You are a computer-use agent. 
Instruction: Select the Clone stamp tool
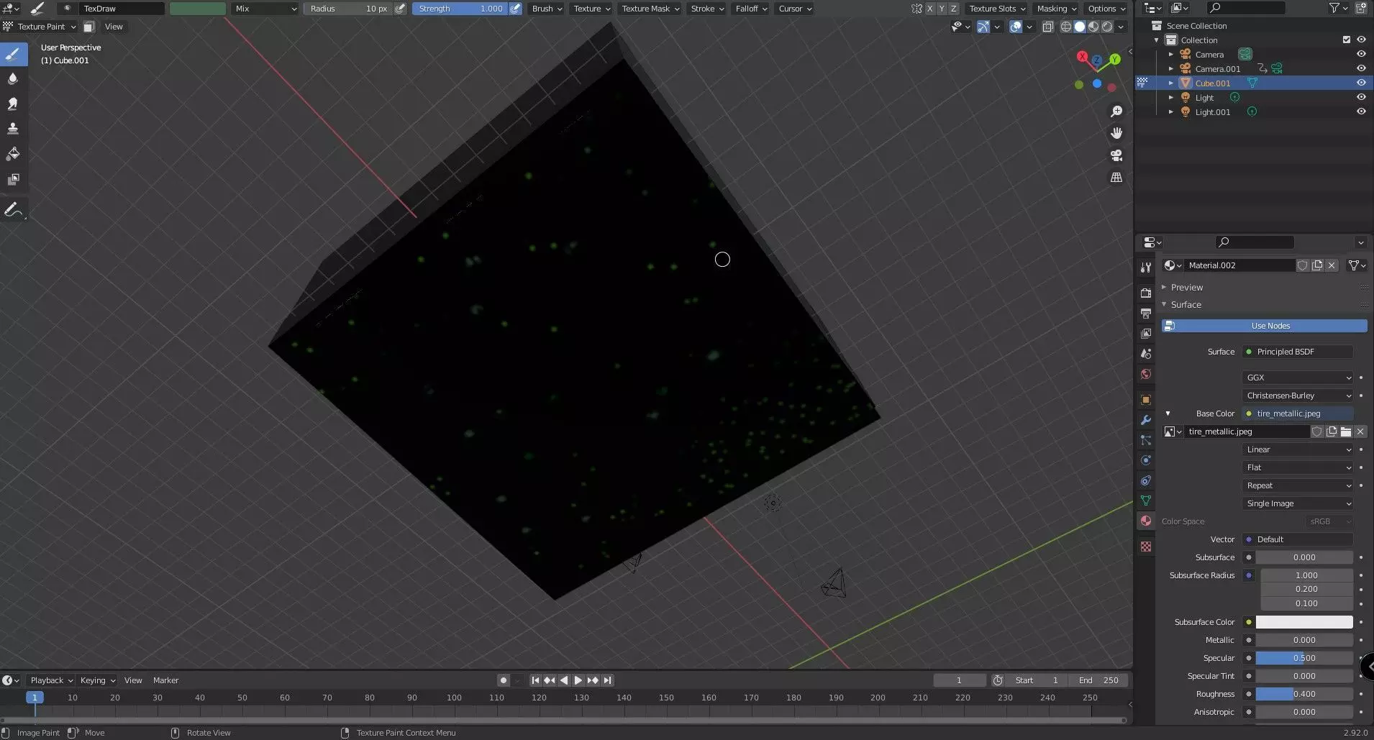click(13, 129)
